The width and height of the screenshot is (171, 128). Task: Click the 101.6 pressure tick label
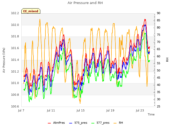[15, 48]
